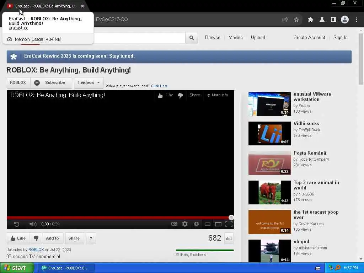Viewport: 364px width, 273px height.
Task: Switch player to small size mode
Action: tap(208, 224)
